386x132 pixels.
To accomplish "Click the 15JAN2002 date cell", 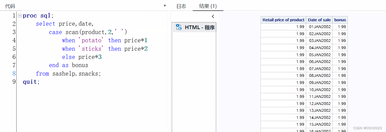I will point(320,124).
